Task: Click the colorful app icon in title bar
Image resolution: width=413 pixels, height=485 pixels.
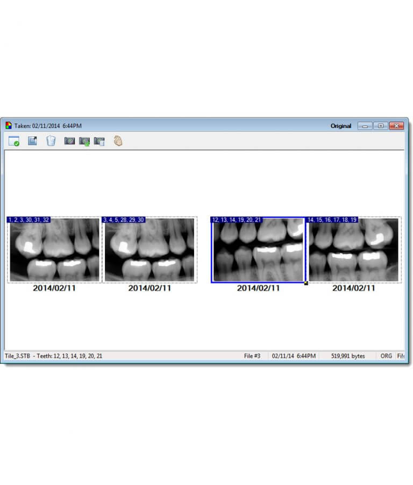Action: pos(9,126)
